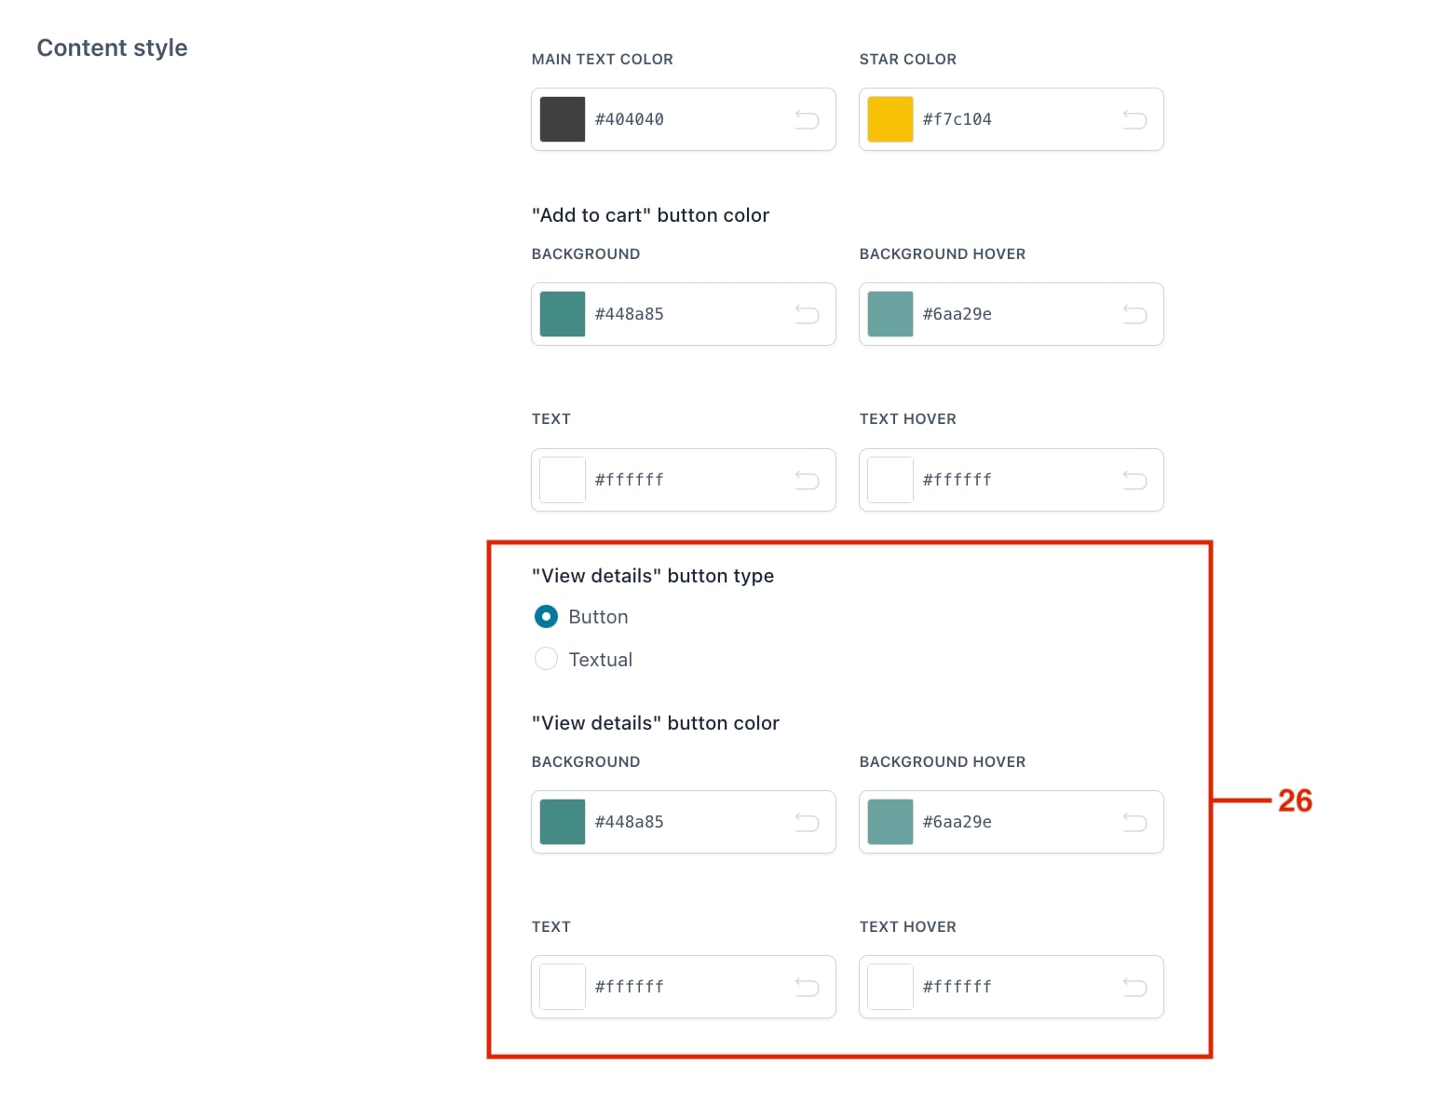Reset the Star Color value
This screenshot has height=1094, width=1440.
tap(1134, 119)
